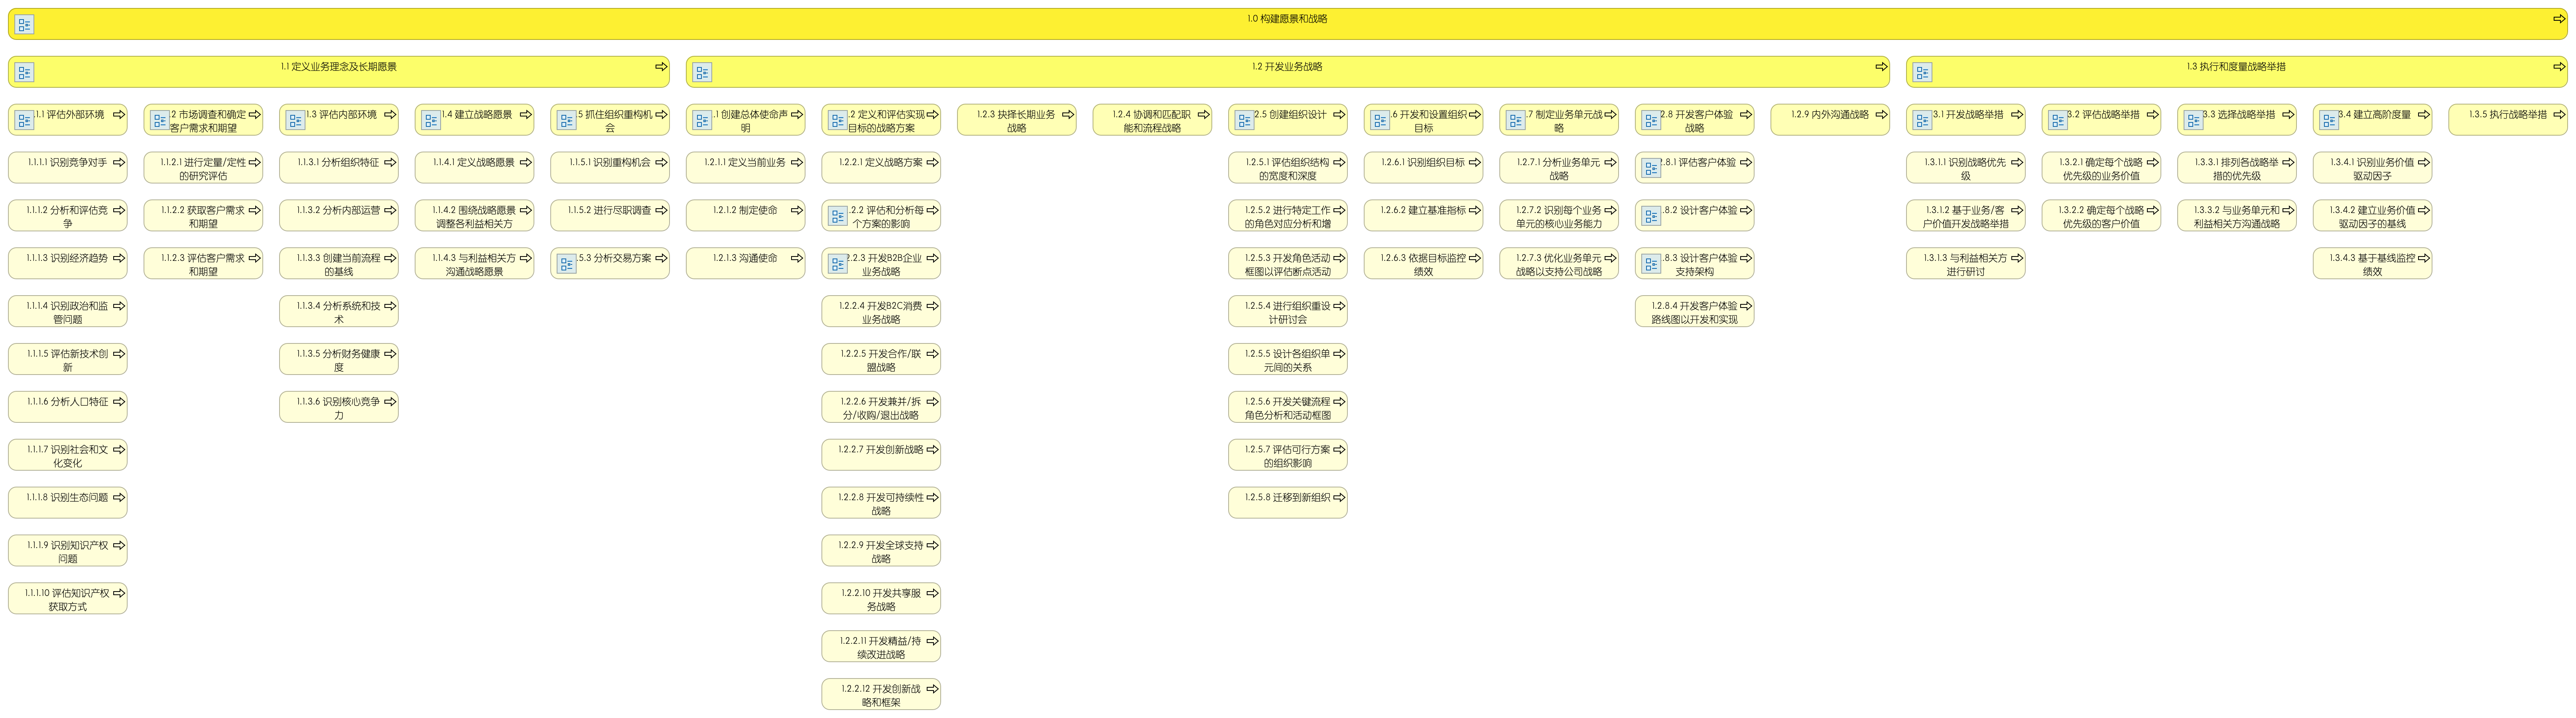The width and height of the screenshot is (2576, 718).
Task: Open the hierarchy icon on 开发客户体验战略 box
Action: coord(1651,121)
